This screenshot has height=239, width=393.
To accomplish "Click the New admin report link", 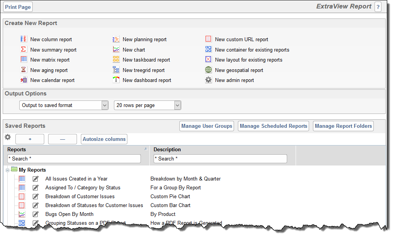I will coord(234,80).
